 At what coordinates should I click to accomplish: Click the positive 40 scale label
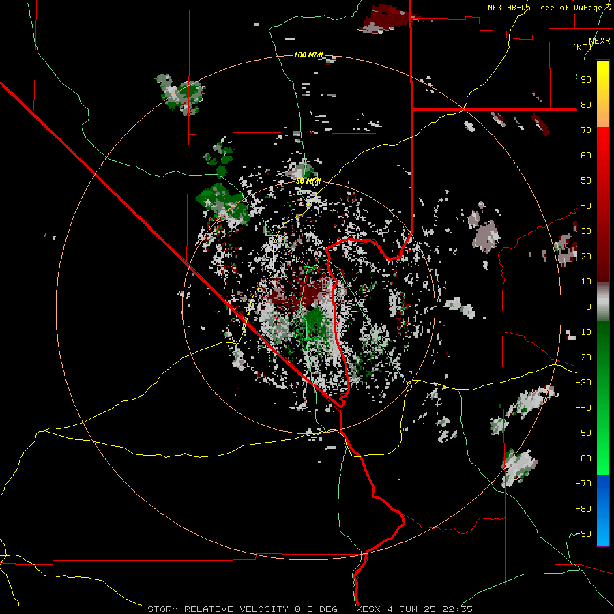[586, 206]
